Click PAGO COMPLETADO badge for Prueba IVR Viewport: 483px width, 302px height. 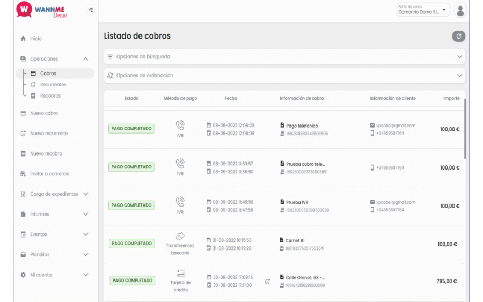coord(131,205)
